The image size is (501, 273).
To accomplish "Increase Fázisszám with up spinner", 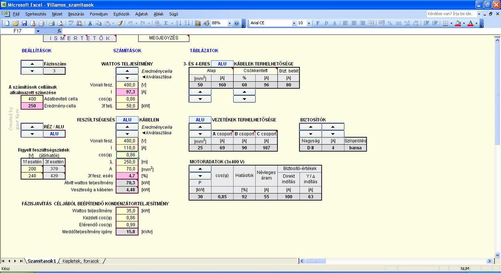I will (32, 64).
